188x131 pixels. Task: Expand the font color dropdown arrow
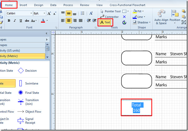point(47,20)
